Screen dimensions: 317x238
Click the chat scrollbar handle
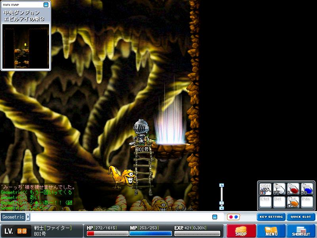tap(222, 203)
